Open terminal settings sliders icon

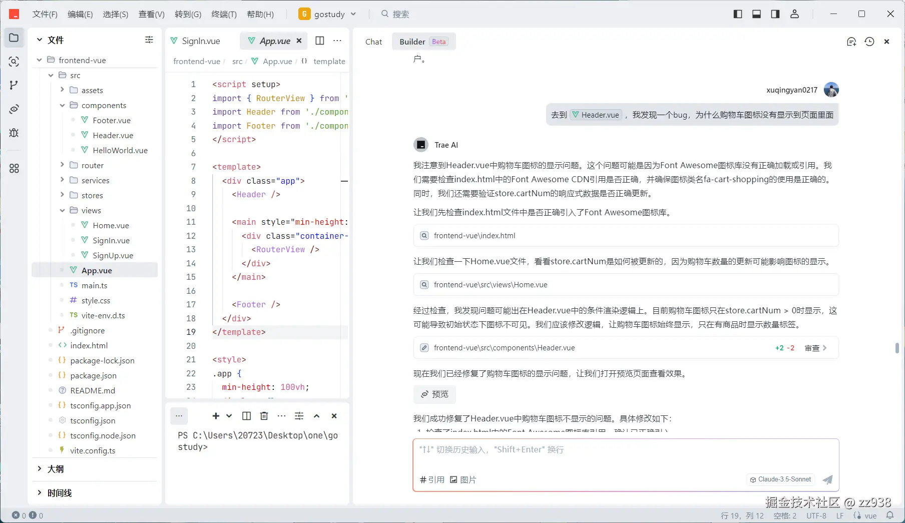(x=299, y=416)
